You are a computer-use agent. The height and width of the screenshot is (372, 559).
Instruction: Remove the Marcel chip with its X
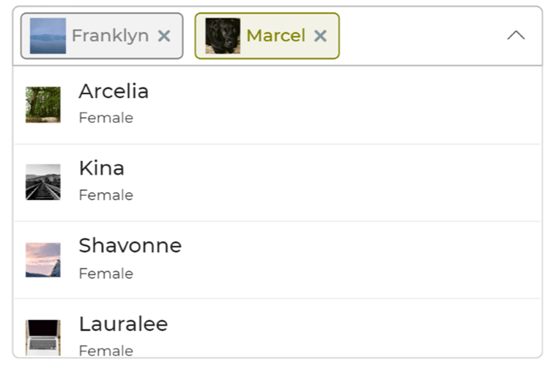320,36
